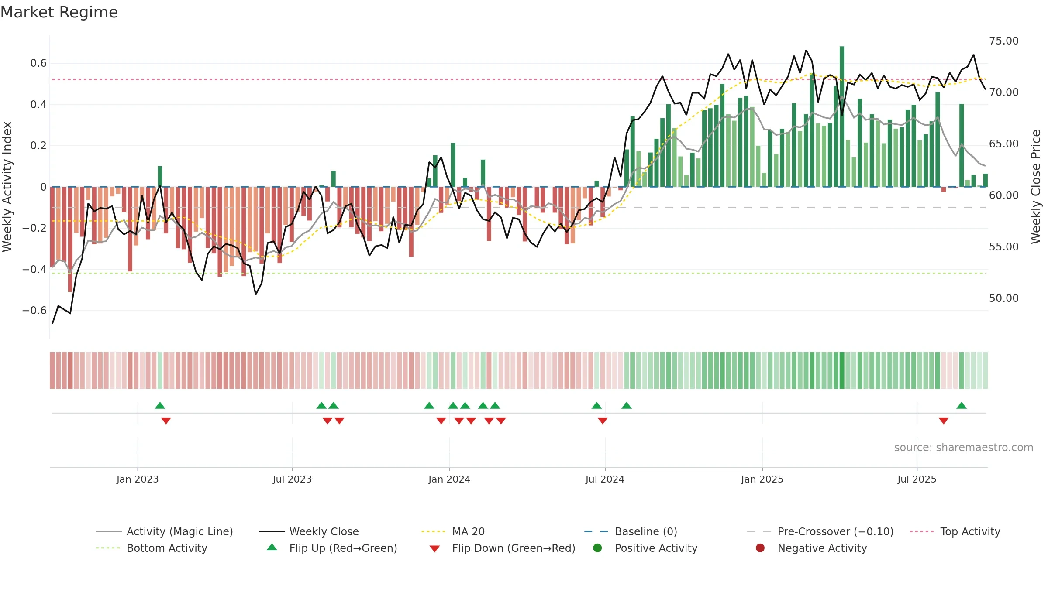The height and width of the screenshot is (589, 1048).
Task: Hide the MA 20 series via legend
Action: [x=453, y=531]
